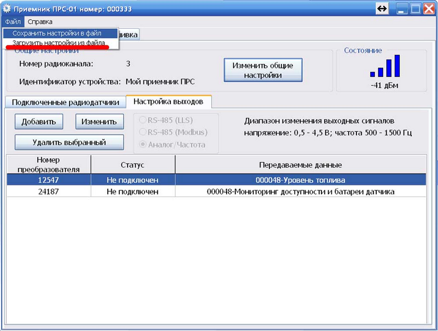Click the Передаваемые данные column header

coord(301,165)
